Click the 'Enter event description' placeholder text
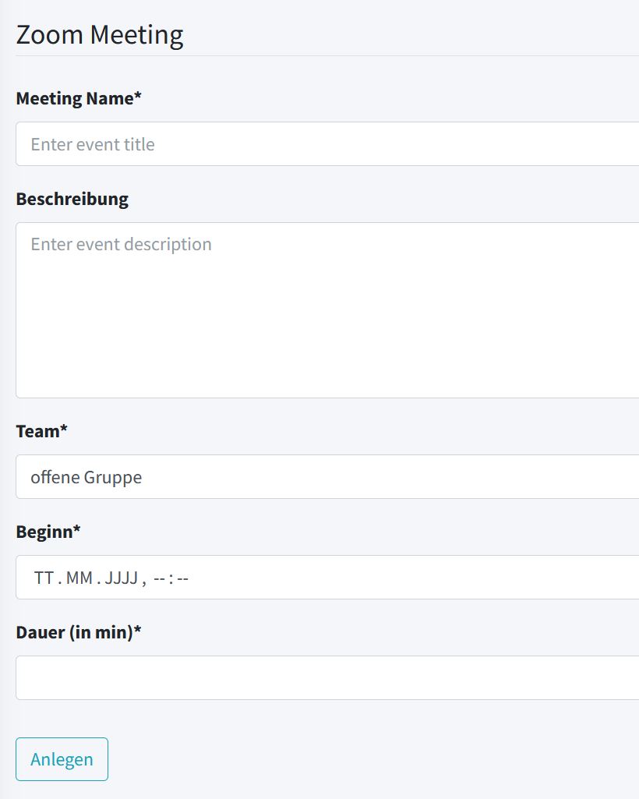This screenshot has height=799, width=639. click(x=121, y=244)
